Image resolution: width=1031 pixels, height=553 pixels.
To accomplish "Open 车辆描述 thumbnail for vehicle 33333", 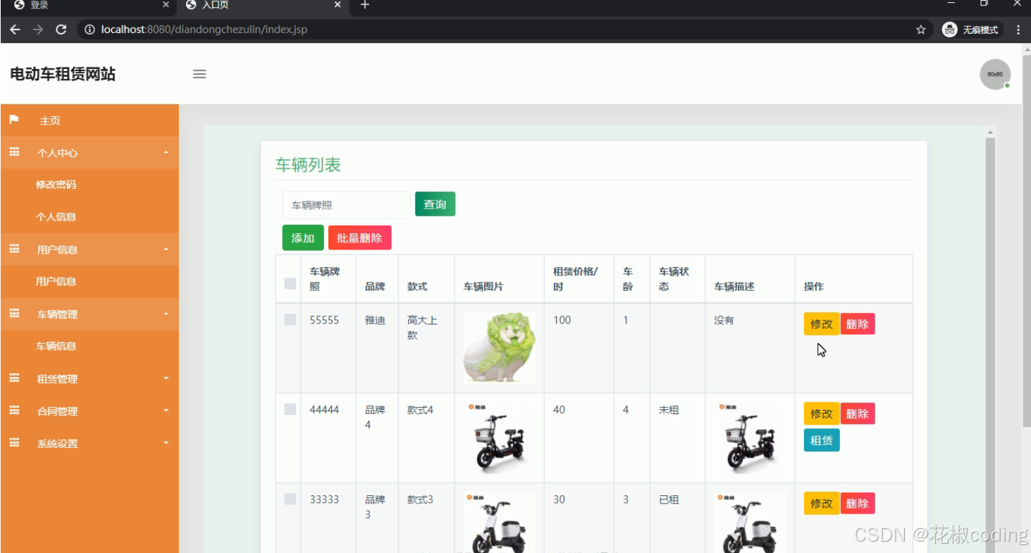I will click(749, 522).
